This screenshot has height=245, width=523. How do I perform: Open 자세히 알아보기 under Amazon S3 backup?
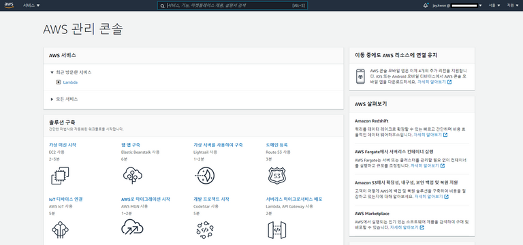(428, 197)
